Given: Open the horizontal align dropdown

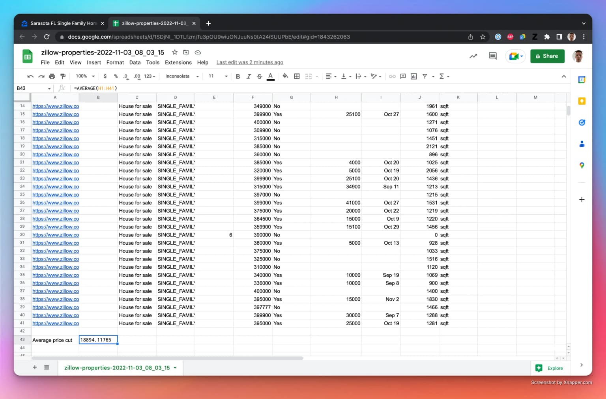Looking at the screenshot, I should (331, 77).
